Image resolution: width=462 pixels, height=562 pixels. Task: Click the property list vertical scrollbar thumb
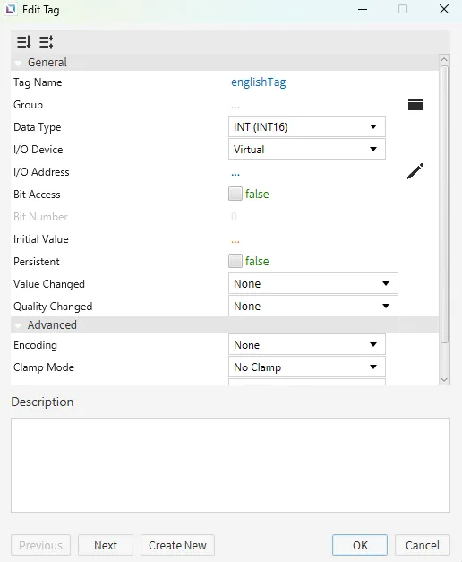tap(444, 204)
